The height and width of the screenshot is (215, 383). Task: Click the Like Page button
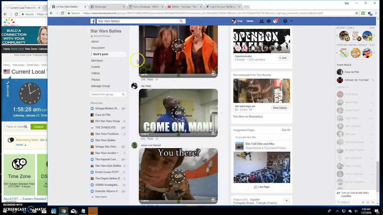(x=262, y=187)
